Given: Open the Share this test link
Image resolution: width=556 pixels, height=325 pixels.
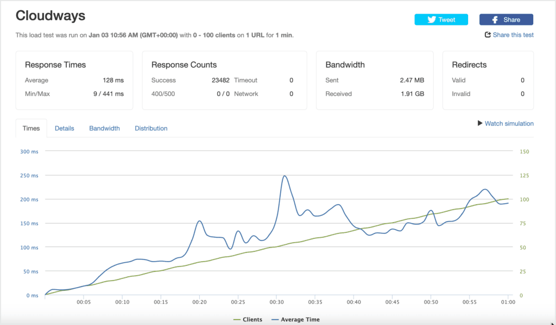Looking at the screenshot, I should [513, 35].
